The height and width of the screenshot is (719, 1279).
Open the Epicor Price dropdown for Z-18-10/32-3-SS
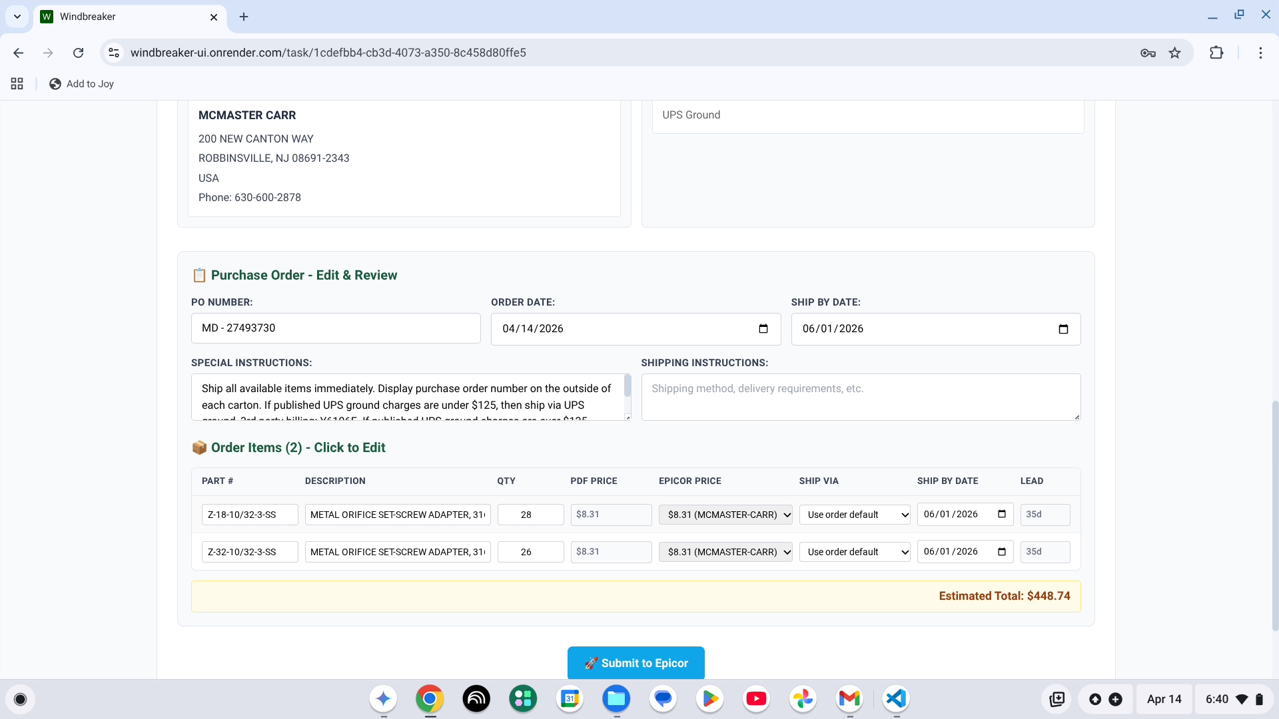click(725, 514)
